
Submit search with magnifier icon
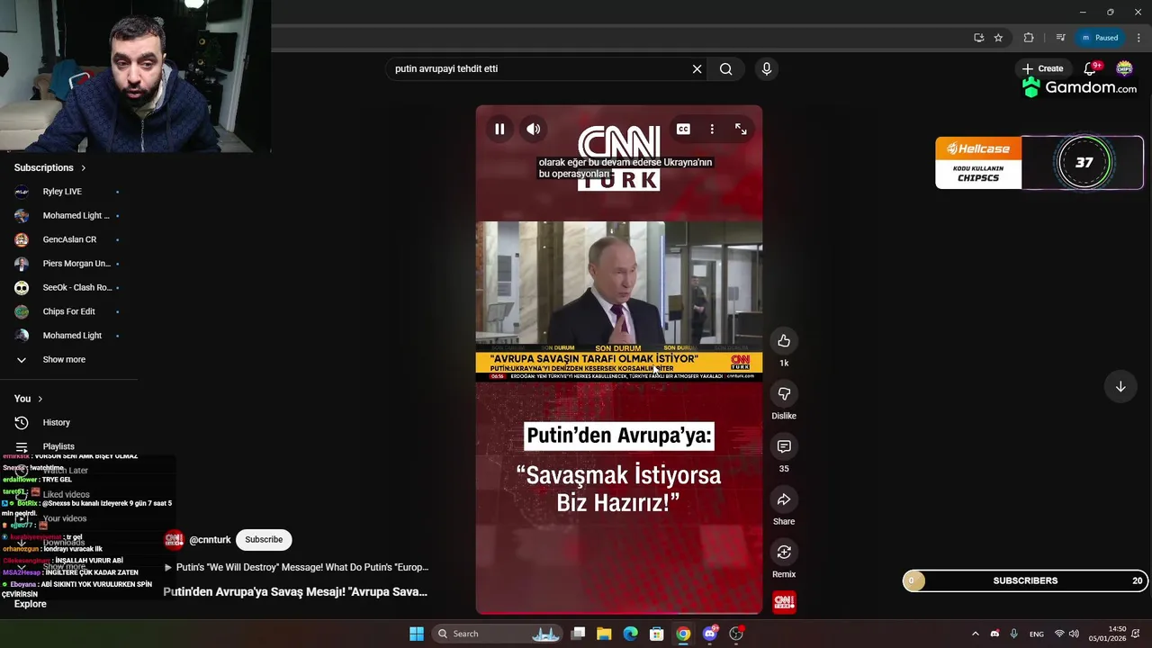click(x=726, y=68)
